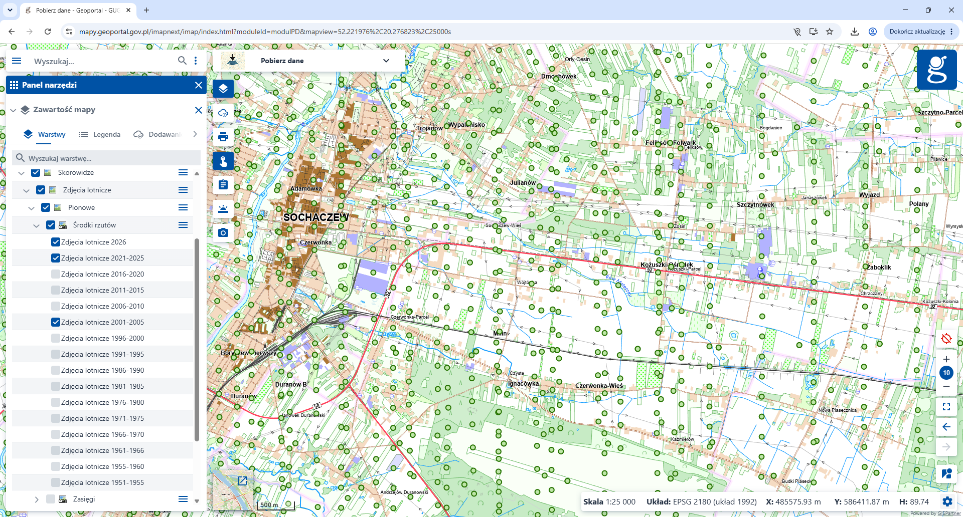This screenshot has width=963, height=517.
Task: Open the clipboard notes tool icon
Action: tap(223, 185)
